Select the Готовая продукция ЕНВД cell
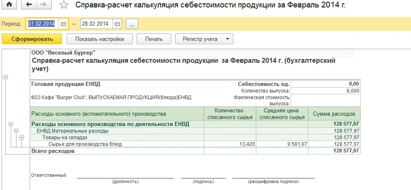Viewport: 411px width, 190px height. (x=66, y=84)
